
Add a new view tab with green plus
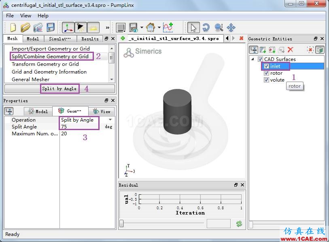click(123, 38)
